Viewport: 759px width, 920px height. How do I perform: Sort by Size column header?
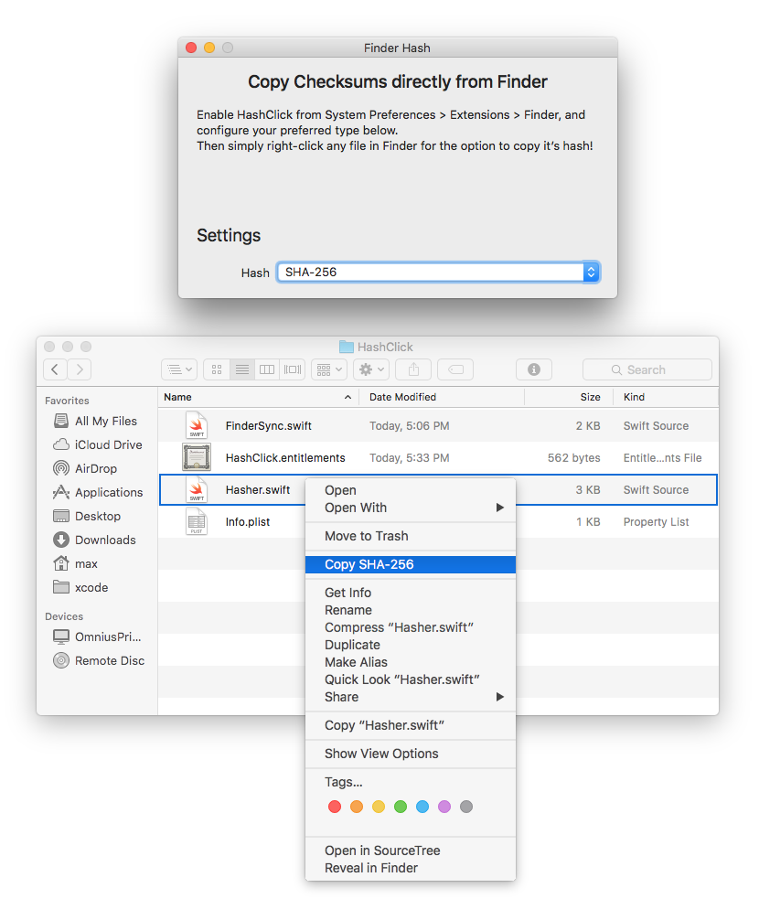coord(569,397)
